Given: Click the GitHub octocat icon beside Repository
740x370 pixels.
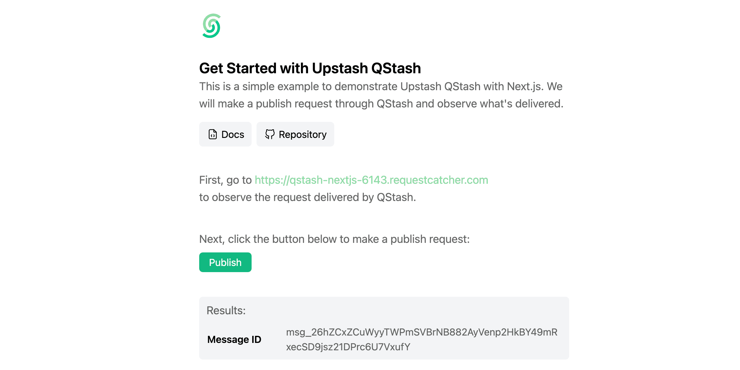Looking at the screenshot, I should click(x=270, y=134).
